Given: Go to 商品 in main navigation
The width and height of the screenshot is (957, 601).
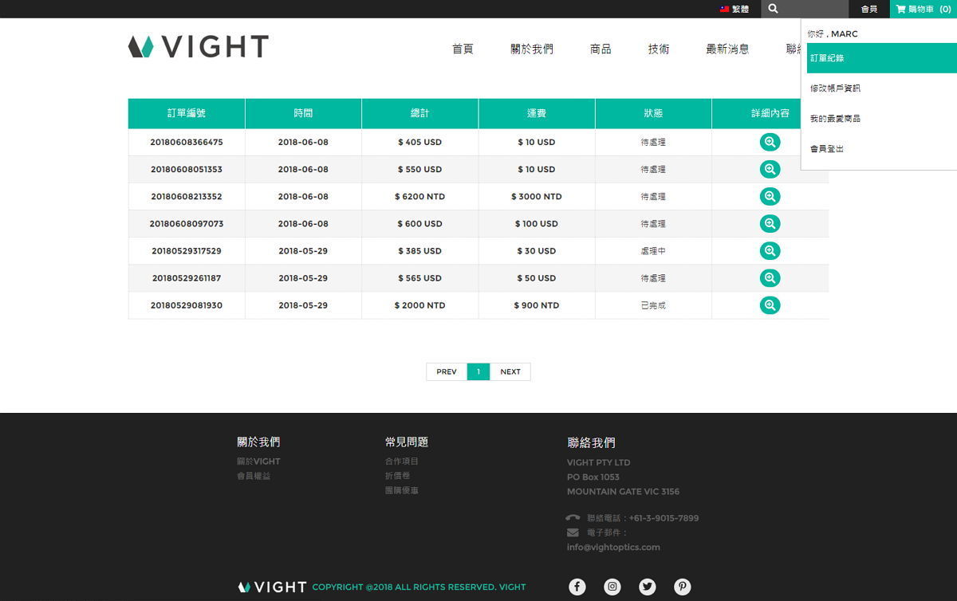Looking at the screenshot, I should click(601, 49).
